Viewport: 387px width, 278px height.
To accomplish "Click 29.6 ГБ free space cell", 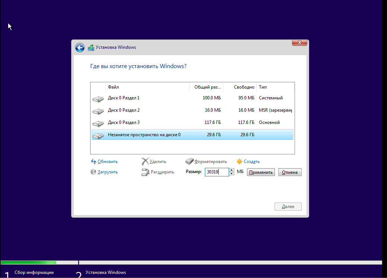I will pyautogui.click(x=247, y=135).
